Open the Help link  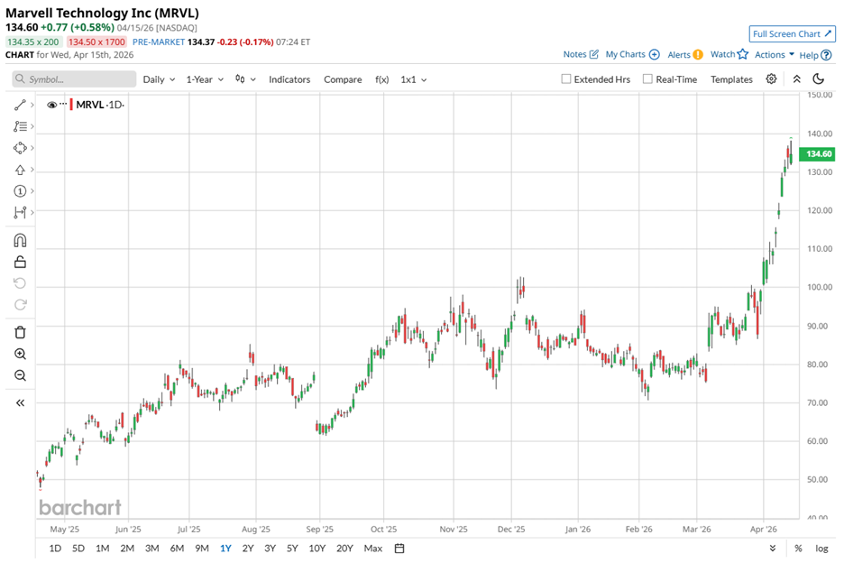click(815, 55)
